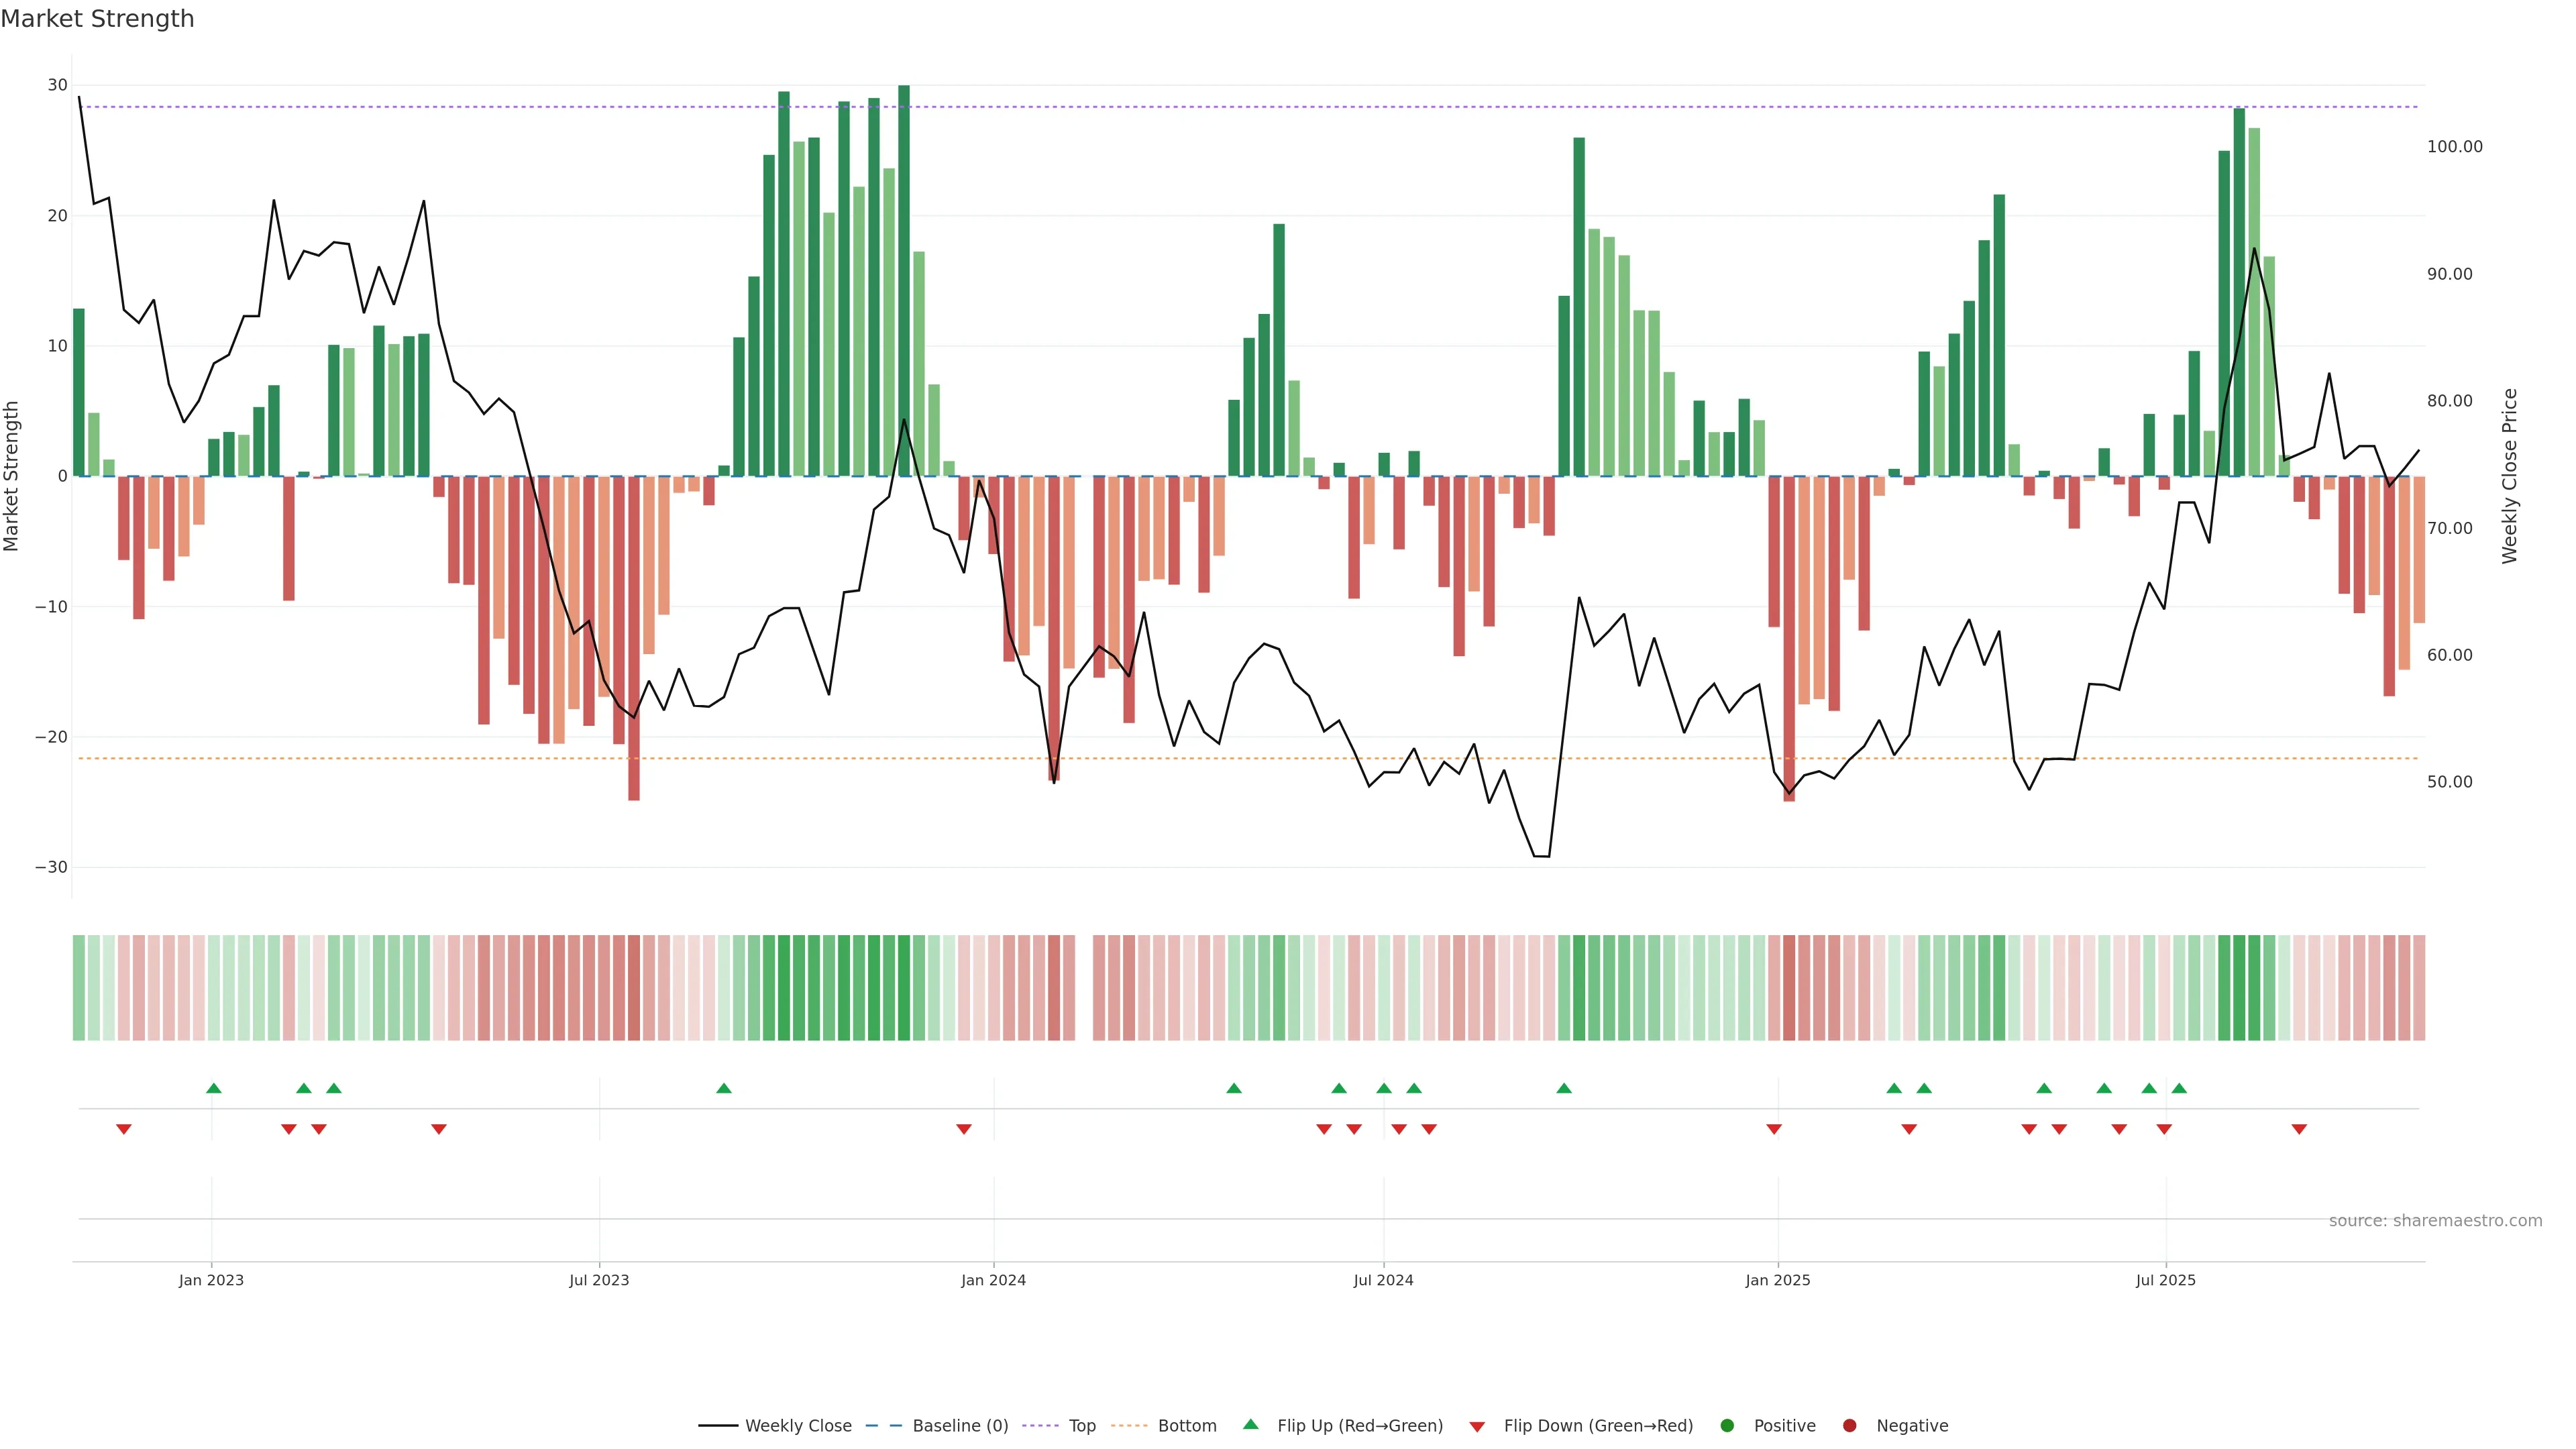Click the Market Strength chart title
Screen dimensions: 2576x1449
(97, 19)
